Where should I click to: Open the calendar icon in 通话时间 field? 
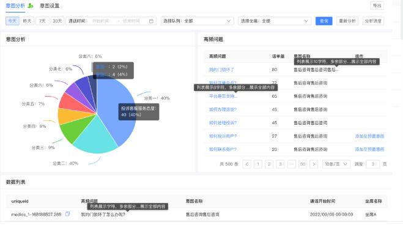pyautogui.click(x=151, y=21)
